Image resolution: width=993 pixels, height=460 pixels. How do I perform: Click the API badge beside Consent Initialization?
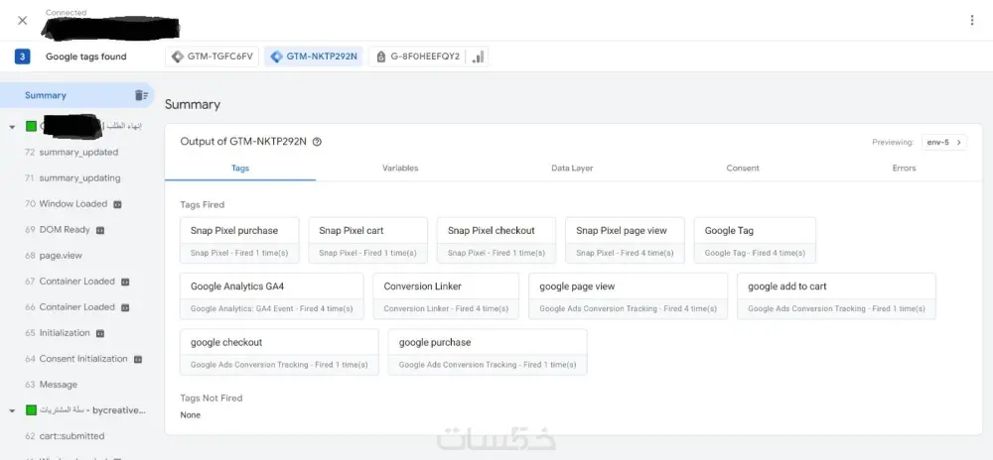[137, 359]
